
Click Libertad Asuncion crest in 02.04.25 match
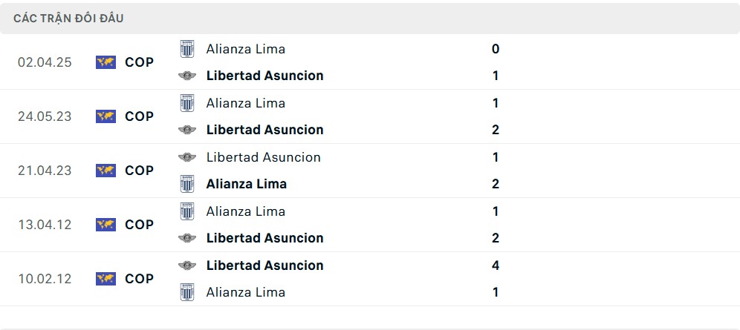187,76
